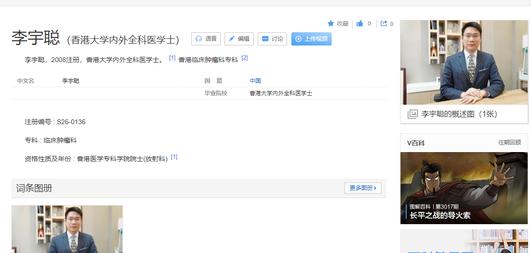Click reference [2] after 香港临床肿瘤科专科
The width and height of the screenshot is (531, 253).
click(x=244, y=58)
